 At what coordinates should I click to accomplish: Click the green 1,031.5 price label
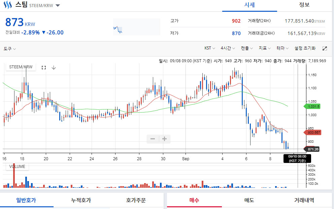[312, 106]
